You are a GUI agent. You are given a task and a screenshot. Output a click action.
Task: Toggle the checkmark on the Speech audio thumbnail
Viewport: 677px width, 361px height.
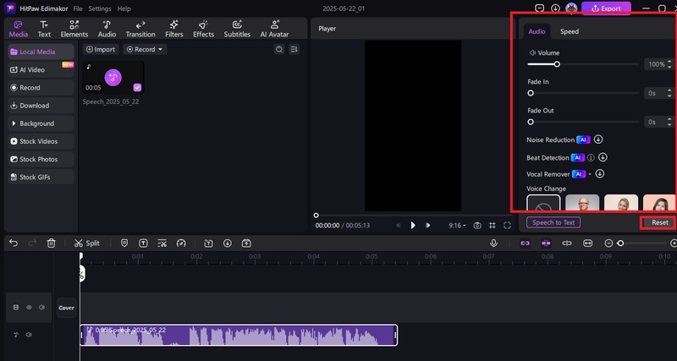pos(137,86)
